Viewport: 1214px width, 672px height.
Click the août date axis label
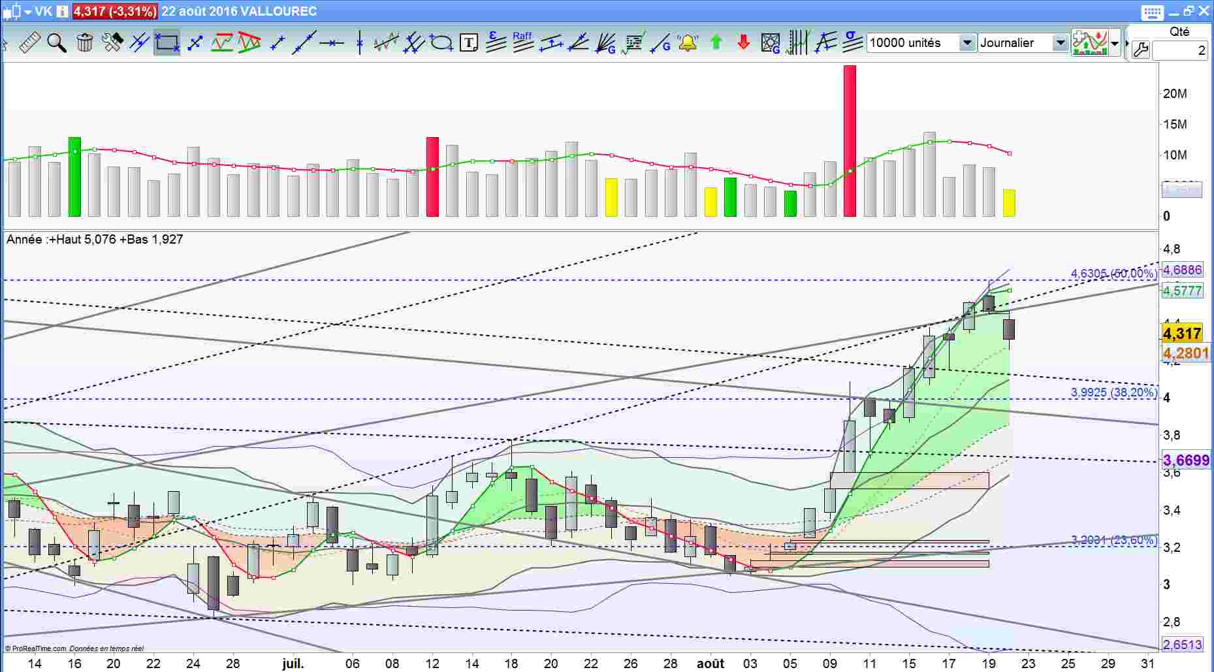tap(711, 664)
